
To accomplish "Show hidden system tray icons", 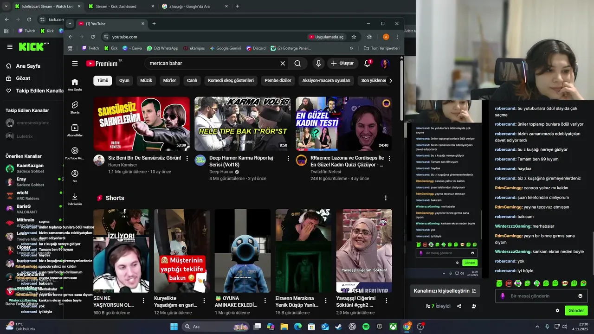I will (x=537, y=327).
